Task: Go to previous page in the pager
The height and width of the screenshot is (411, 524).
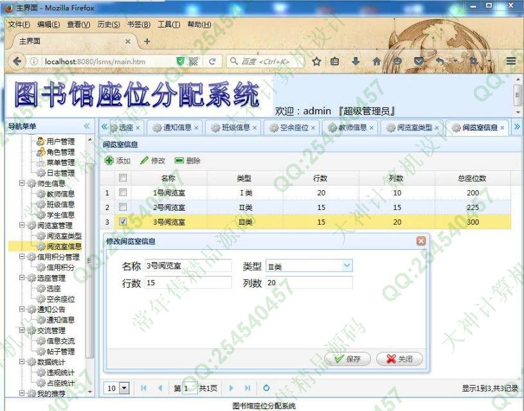Action: (160, 388)
